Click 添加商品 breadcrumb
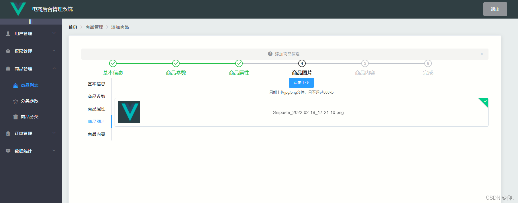The height and width of the screenshot is (203, 518). (x=120, y=27)
